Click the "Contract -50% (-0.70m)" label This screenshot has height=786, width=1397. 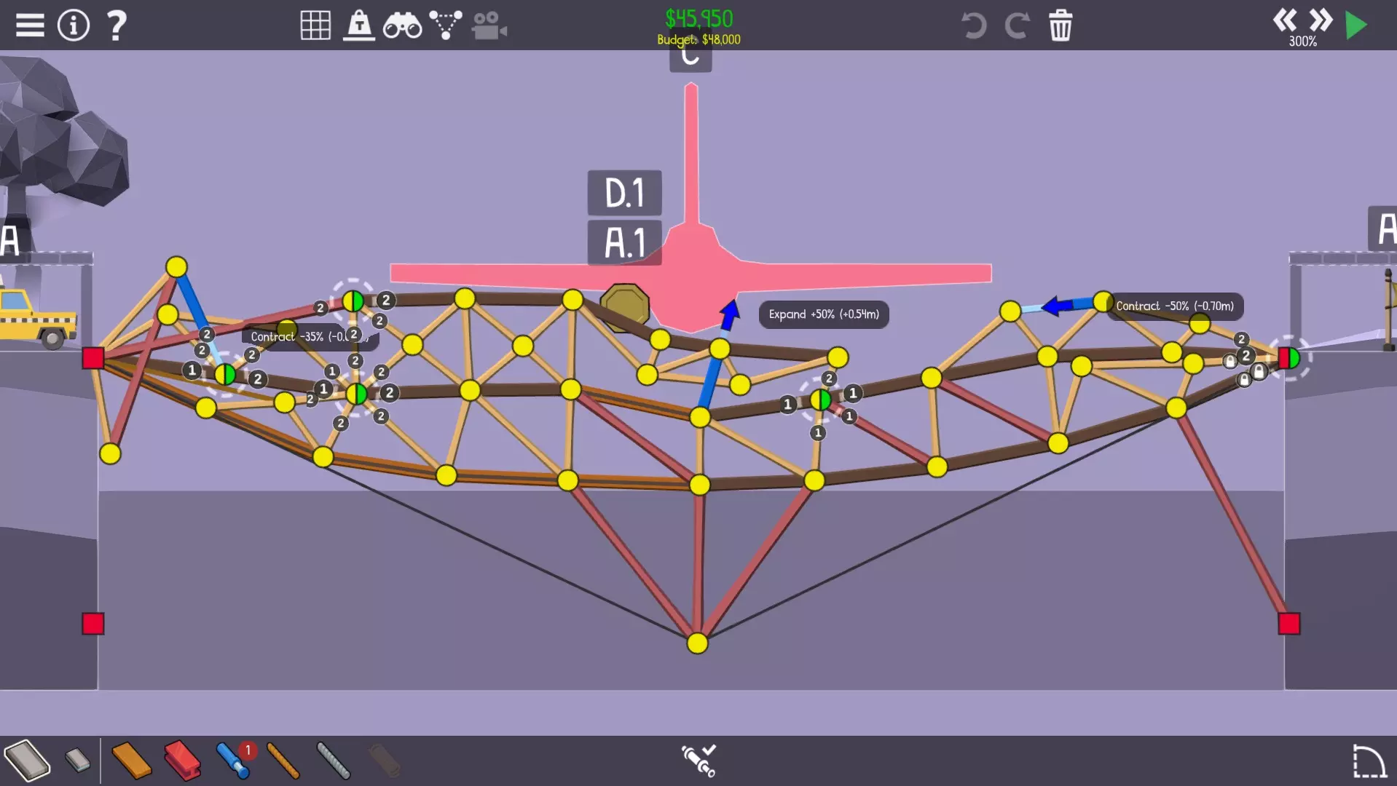point(1175,306)
